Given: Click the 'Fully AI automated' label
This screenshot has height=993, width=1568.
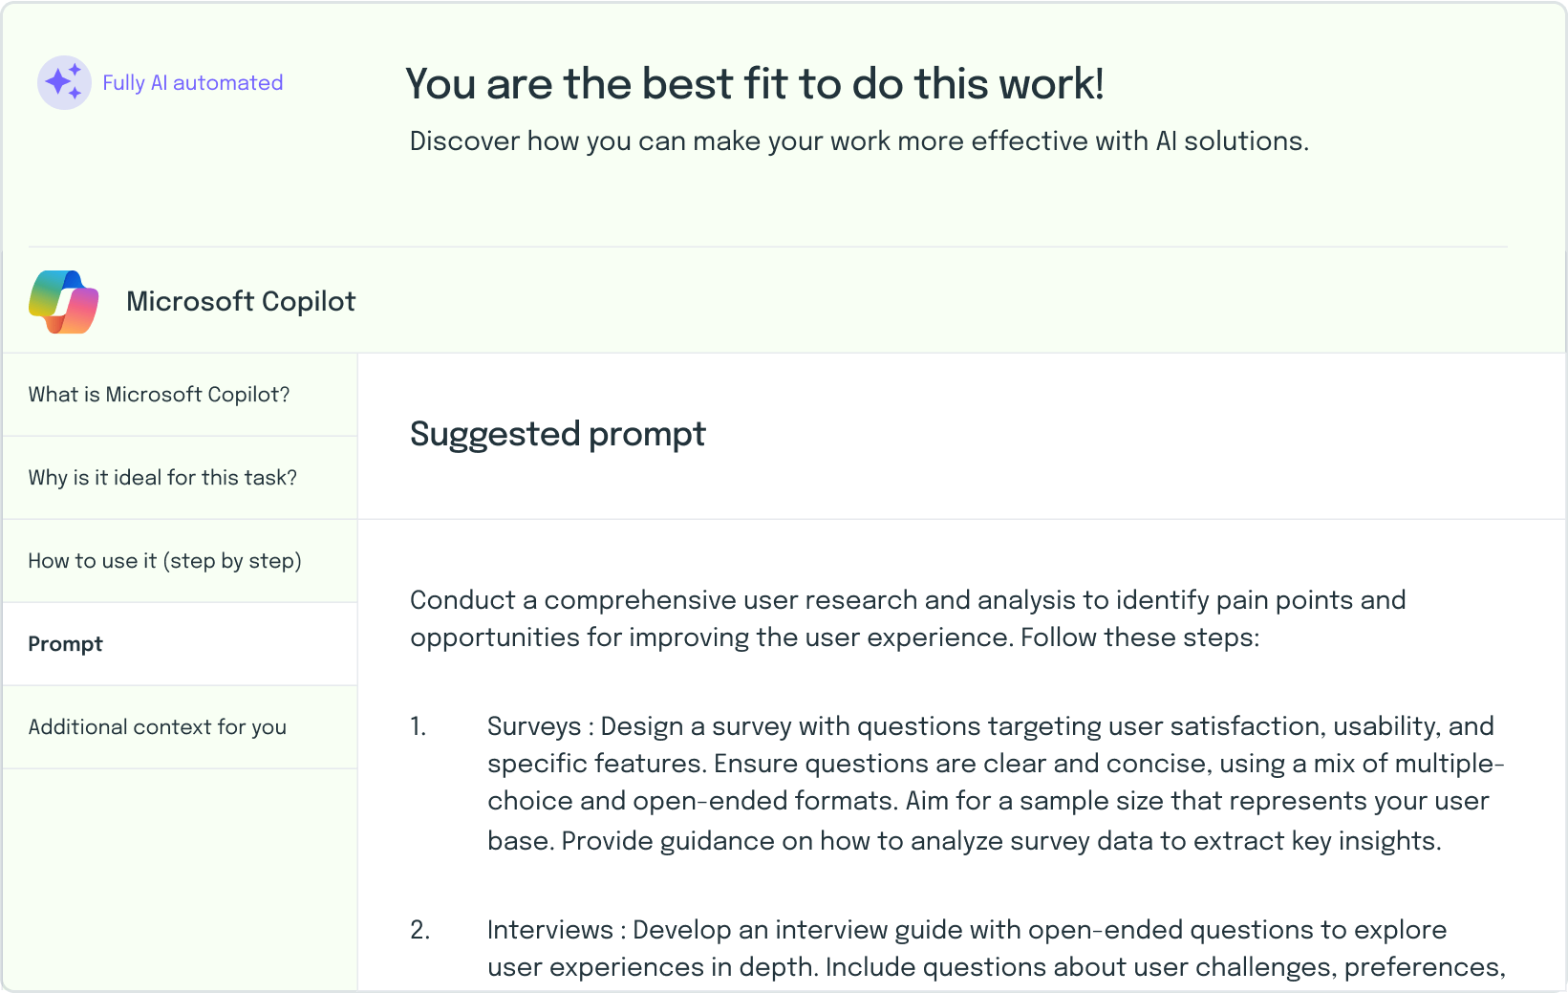Looking at the screenshot, I should click(193, 83).
